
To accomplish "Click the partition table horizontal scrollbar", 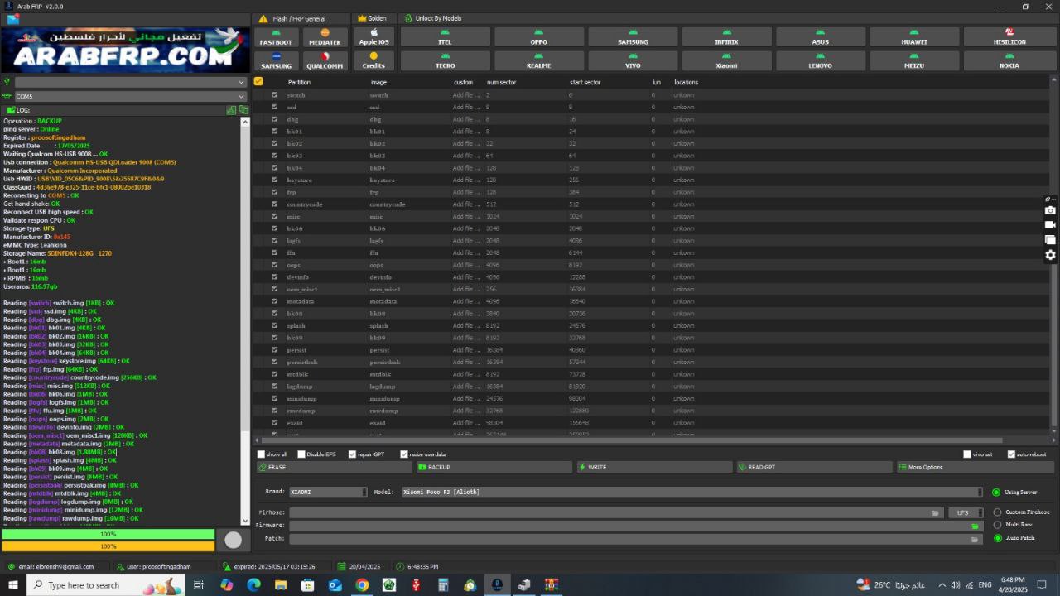I will (629, 440).
